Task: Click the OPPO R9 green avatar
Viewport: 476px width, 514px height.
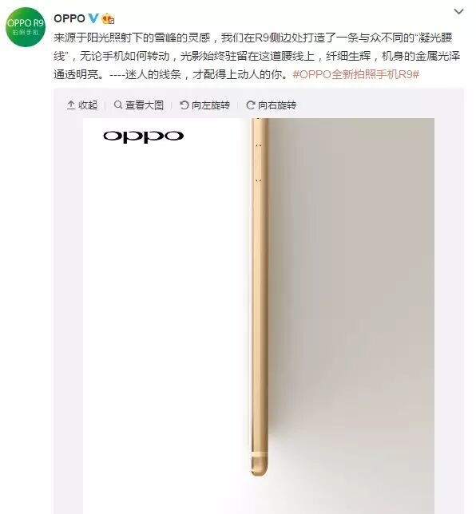Action: (x=26, y=27)
